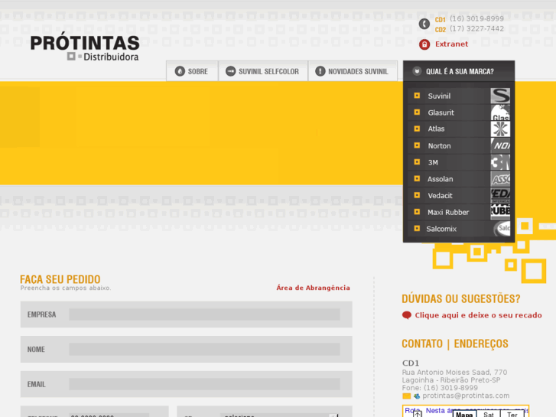Focus the Nome input field

pyautogui.click(x=204, y=349)
